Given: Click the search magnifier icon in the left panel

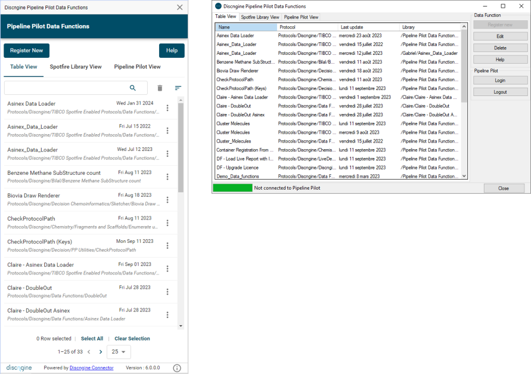Looking at the screenshot, I should 133,88.
